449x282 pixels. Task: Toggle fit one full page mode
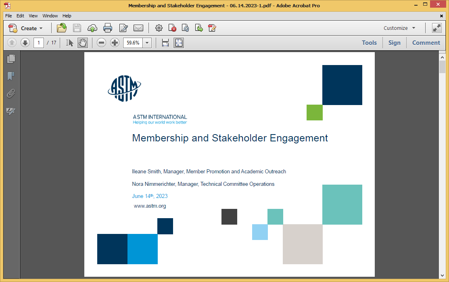[179, 43]
